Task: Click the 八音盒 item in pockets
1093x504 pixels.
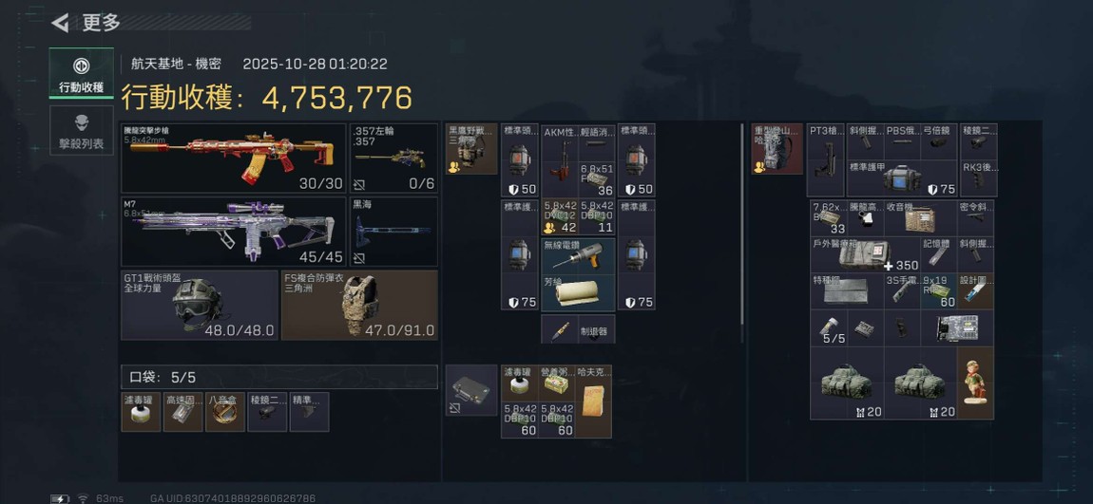Action: pos(225,412)
